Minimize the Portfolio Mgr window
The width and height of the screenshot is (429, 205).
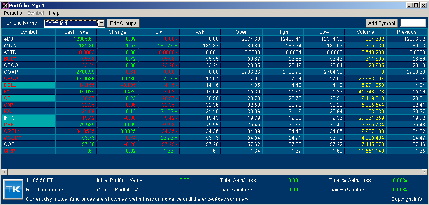click(x=410, y=5)
